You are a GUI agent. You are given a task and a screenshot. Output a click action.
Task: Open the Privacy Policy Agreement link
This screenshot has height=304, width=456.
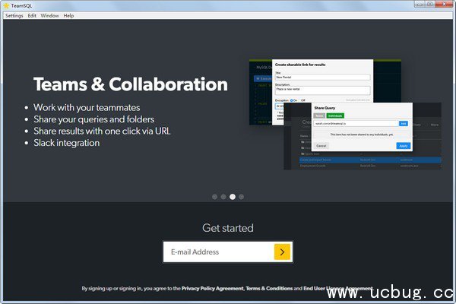pos(212,289)
